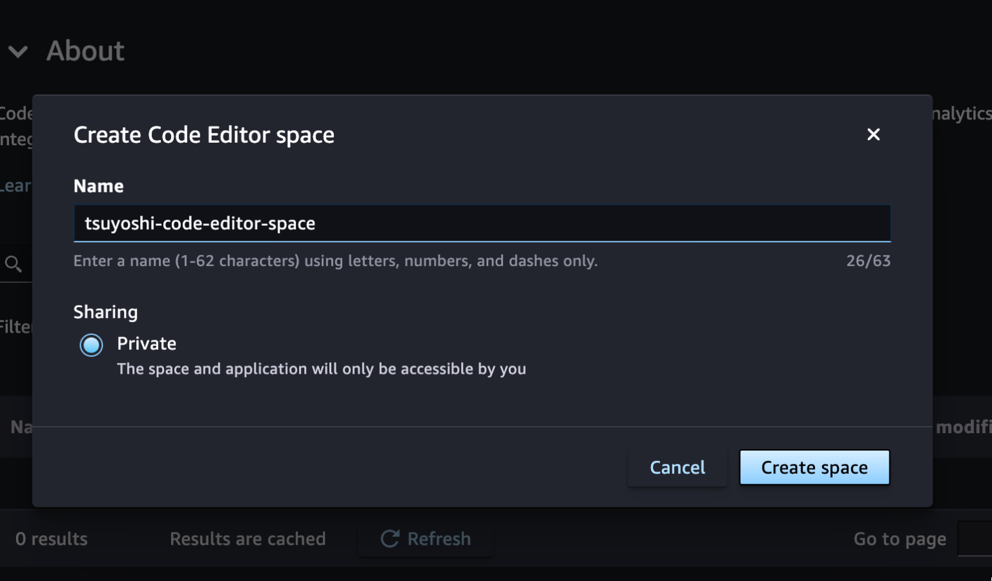Click the 0 results label

pyautogui.click(x=50, y=538)
